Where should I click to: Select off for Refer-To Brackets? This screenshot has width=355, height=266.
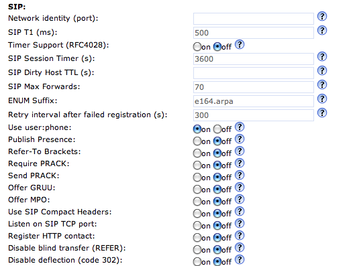[217, 153]
